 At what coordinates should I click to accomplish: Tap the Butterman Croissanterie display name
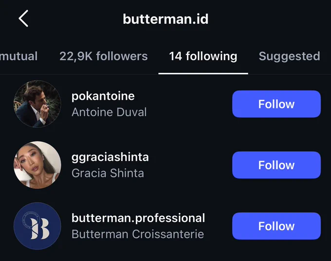138,234
